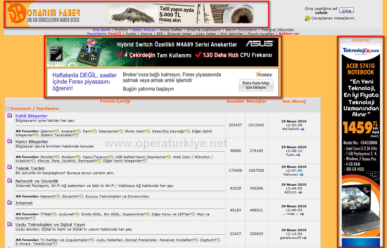Open Email'le üyeliklerim

pos(204,30)
